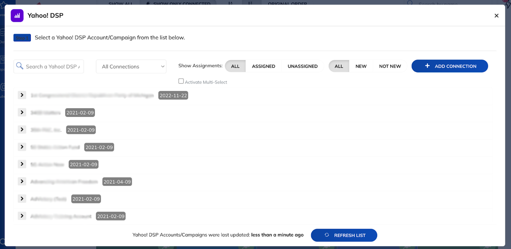Click the ADD CONNECTION button
The image size is (511, 249).
click(x=450, y=66)
